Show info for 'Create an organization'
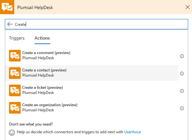Screen dimensions: 192x140 tap(182, 108)
